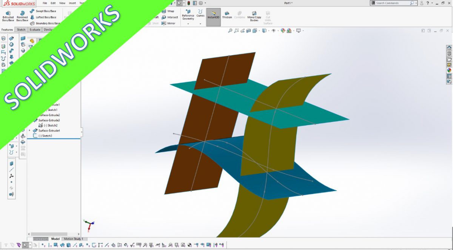The height and width of the screenshot is (250, 453).
Task: Switch to the Sketch ribbon tab
Action: [21, 29]
